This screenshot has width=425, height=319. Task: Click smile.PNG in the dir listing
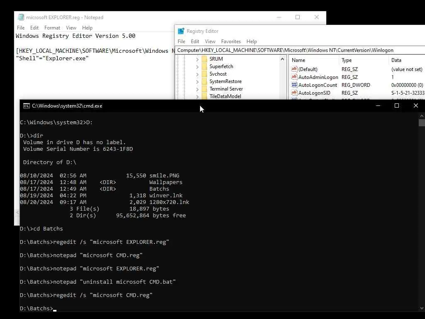tap(164, 176)
